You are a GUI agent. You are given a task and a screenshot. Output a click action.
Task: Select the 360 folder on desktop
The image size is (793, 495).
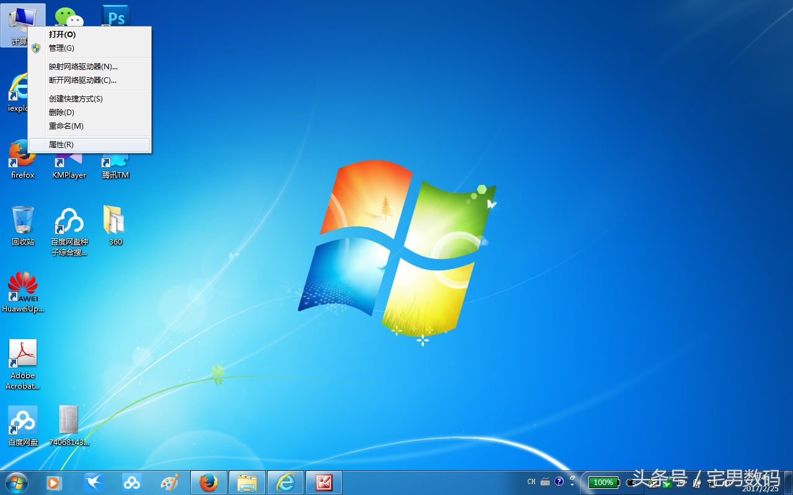[116, 226]
